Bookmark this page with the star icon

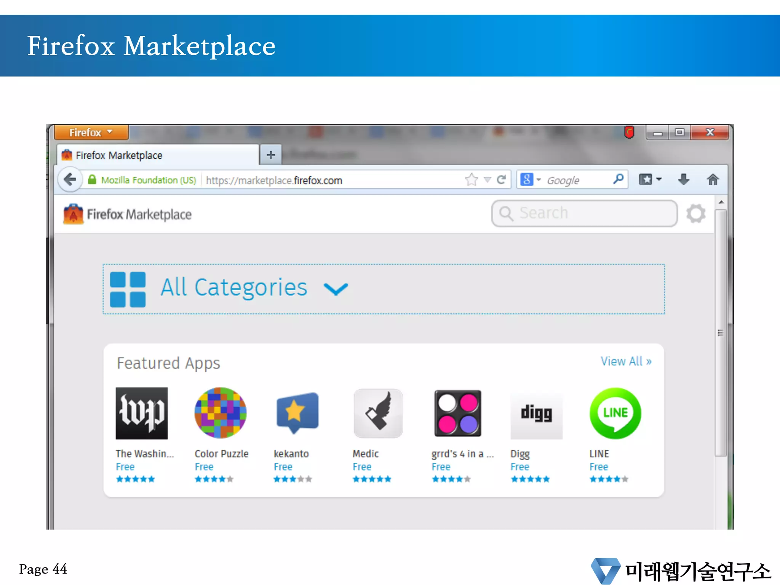472,179
